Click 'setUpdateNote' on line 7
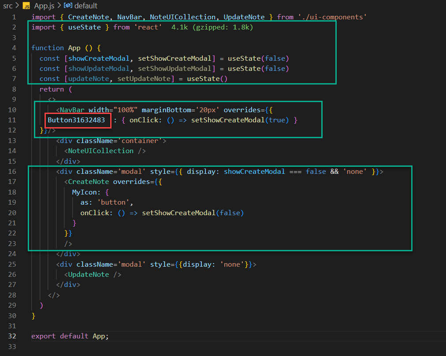 (x=144, y=79)
